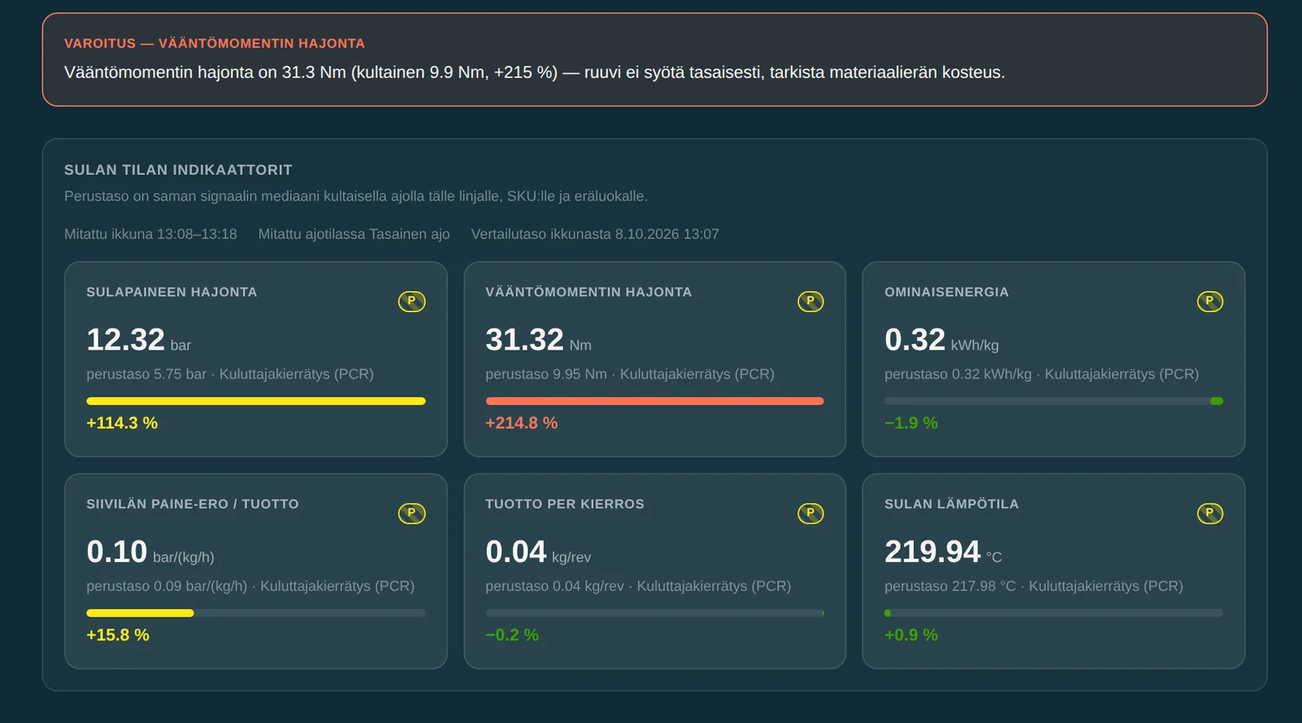Click 'perustaso 0.04 kg/rev' baseline text
Viewport: 1302px width, 723px height.
(555, 586)
